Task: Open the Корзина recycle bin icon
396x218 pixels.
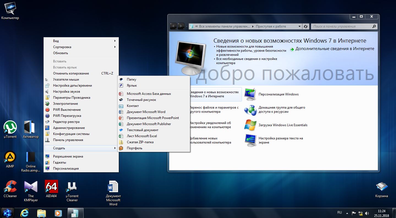Action: [382, 189]
